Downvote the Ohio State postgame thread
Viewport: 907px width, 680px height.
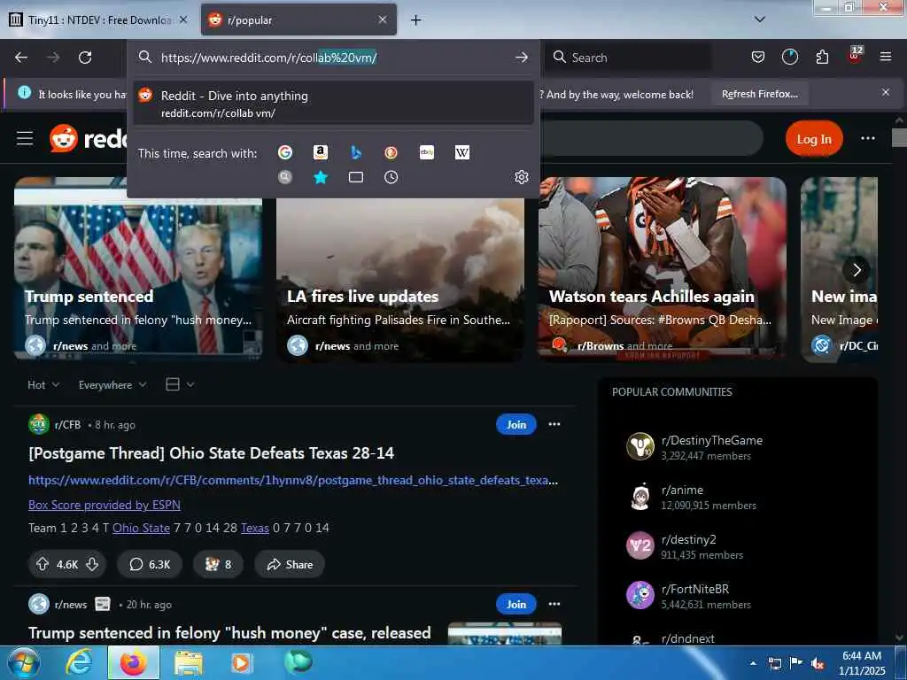(92, 564)
